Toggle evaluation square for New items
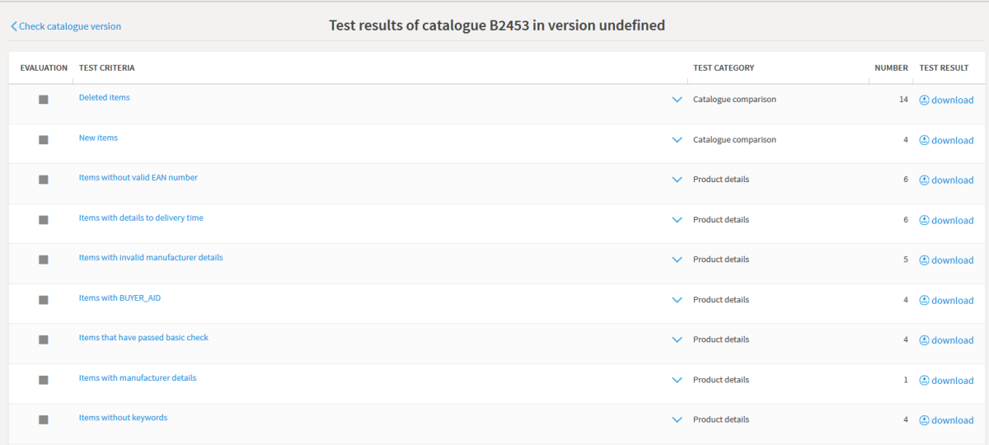The width and height of the screenshot is (989, 445). 44,140
